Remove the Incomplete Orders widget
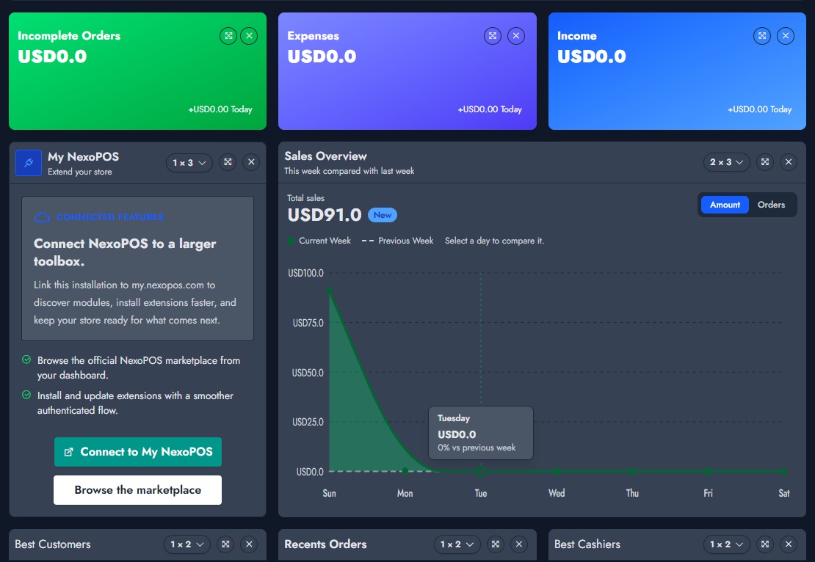The image size is (815, 562). pos(250,36)
